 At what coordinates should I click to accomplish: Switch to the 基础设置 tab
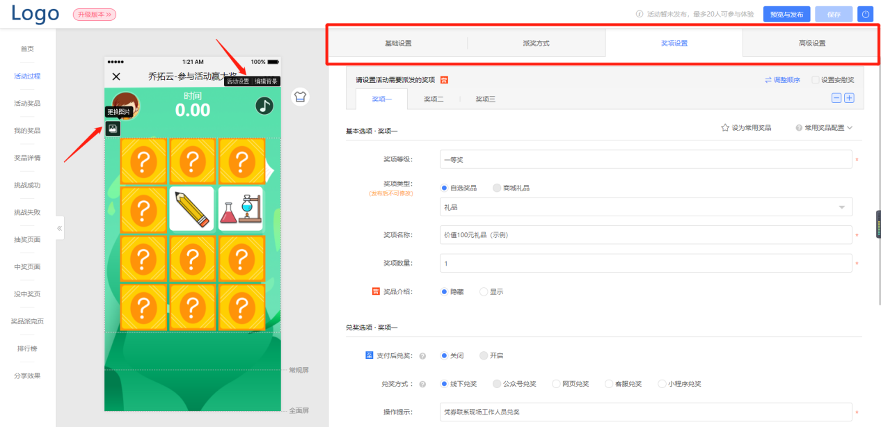coord(398,43)
